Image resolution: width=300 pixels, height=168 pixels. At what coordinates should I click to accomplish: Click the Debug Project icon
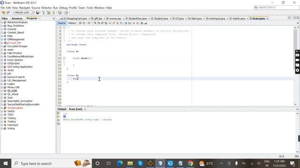[60, 13]
